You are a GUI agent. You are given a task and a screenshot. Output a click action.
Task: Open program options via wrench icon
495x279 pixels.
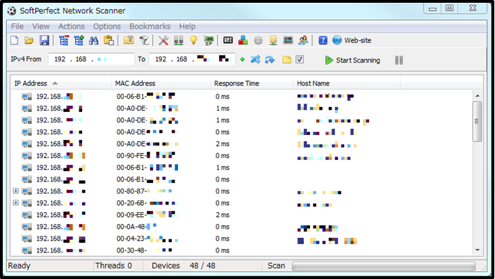point(163,40)
